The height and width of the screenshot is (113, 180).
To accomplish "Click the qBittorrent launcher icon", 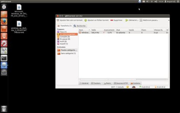I will click(4, 65).
